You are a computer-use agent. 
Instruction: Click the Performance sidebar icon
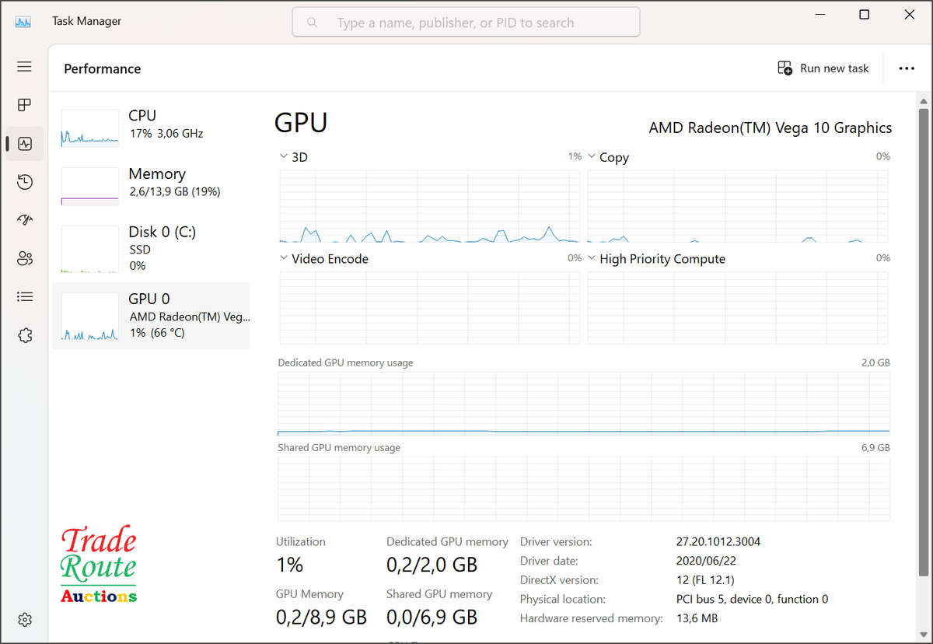(25, 144)
